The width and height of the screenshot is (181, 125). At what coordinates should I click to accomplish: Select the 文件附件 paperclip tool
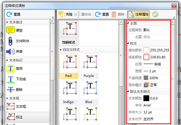28,41
